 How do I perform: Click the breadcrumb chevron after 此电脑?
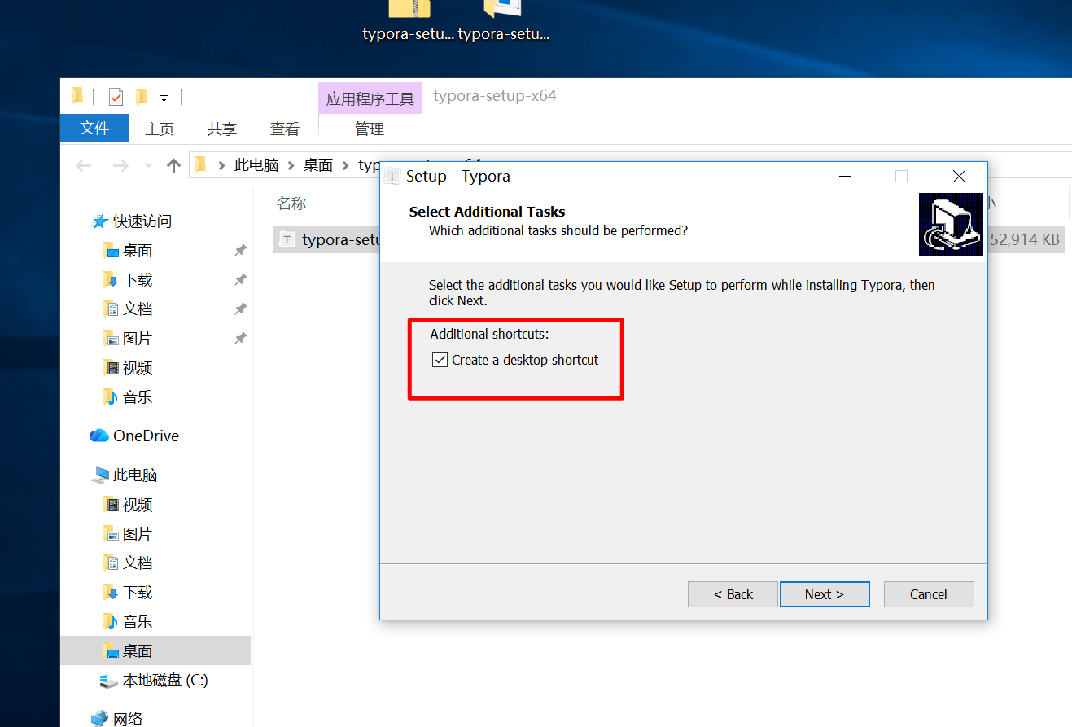[291, 165]
